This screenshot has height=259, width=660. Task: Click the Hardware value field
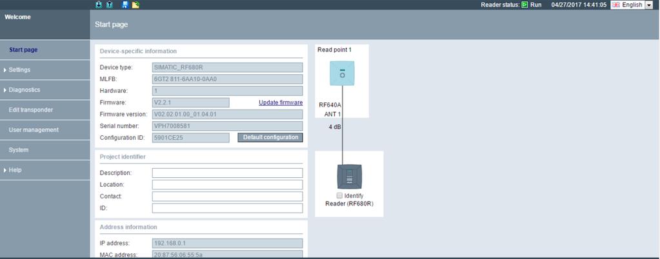point(227,91)
